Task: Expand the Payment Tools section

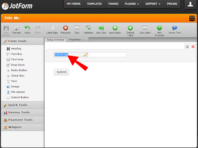Action: click(x=23, y=120)
